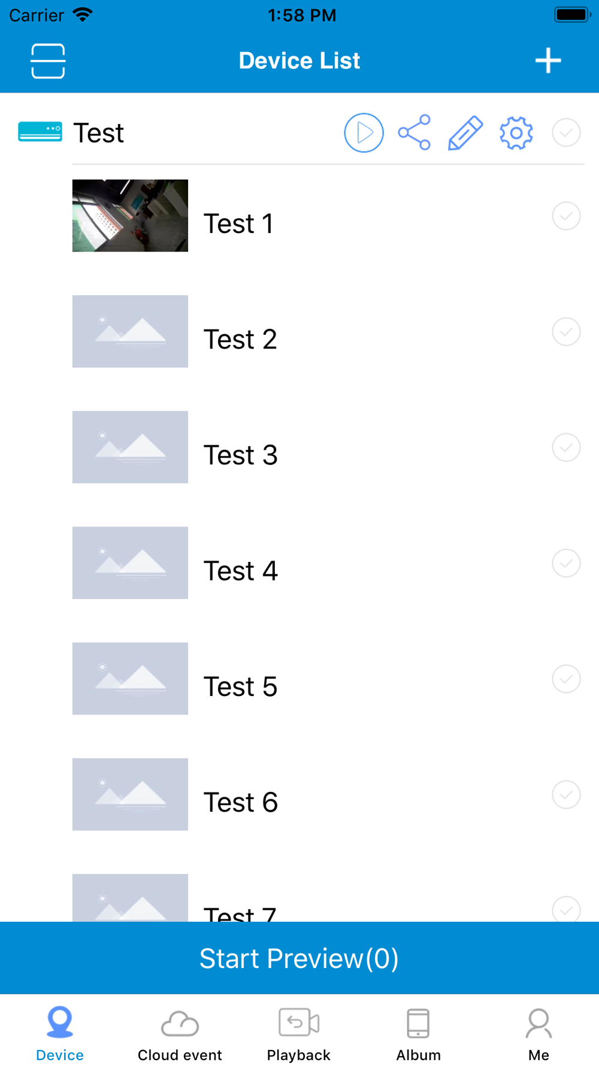Switch to the Playback tab

pos(299,1034)
